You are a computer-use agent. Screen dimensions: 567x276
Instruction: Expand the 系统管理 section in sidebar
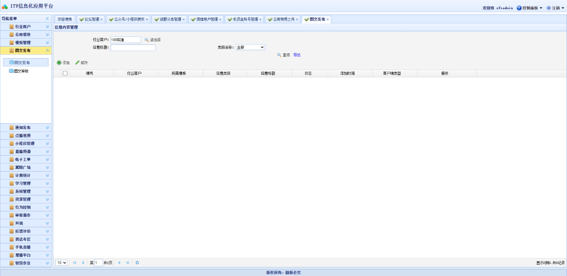point(26,191)
